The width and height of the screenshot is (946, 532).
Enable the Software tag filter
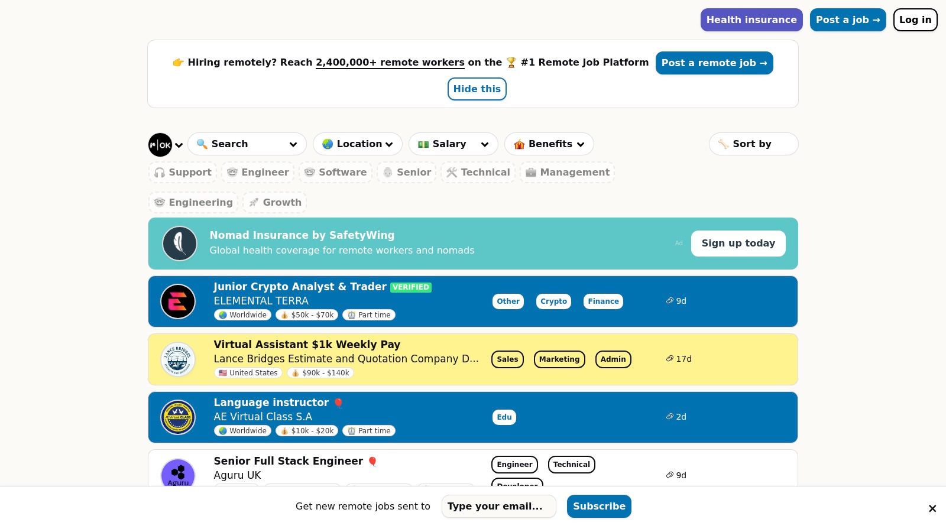[335, 173]
